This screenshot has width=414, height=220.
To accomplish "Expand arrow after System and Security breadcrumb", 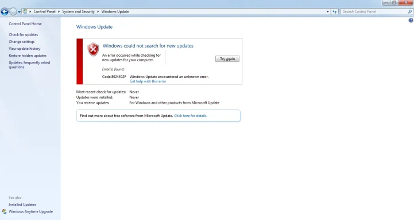I will pyautogui.click(x=98, y=11).
